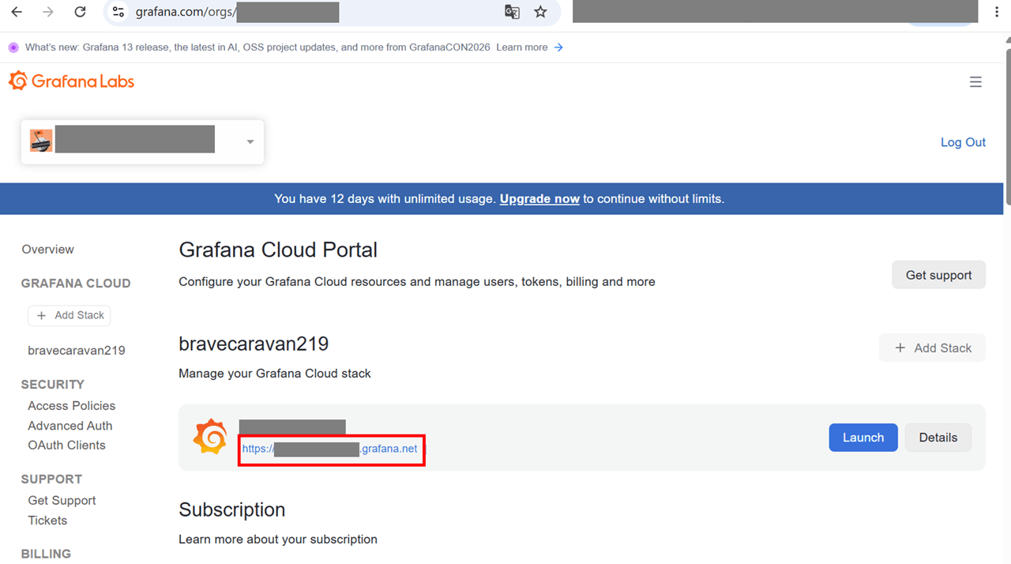Open the stack grafana.net URL link
This screenshot has width=1011, height=564.
pyautogui.click(x=330, y=449)
